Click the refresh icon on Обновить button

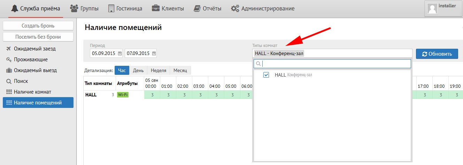tap(424, 54)
